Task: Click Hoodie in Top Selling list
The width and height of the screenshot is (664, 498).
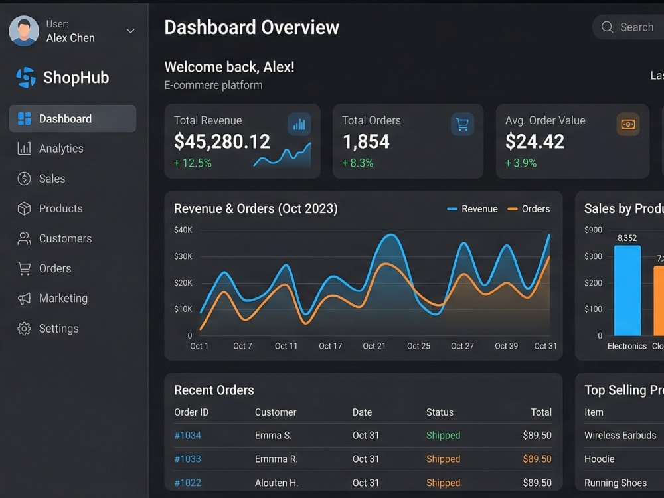Action: coord(599,459)
